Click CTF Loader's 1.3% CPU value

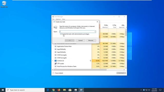coord(98,64)
